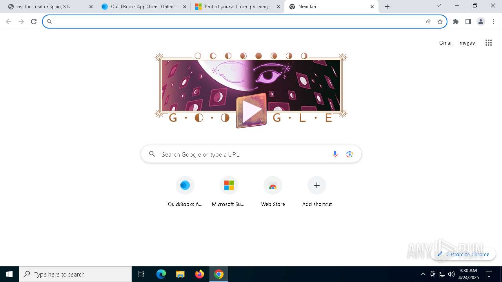Open a new browser tab
Screen dimensions: 502x282
387,7
